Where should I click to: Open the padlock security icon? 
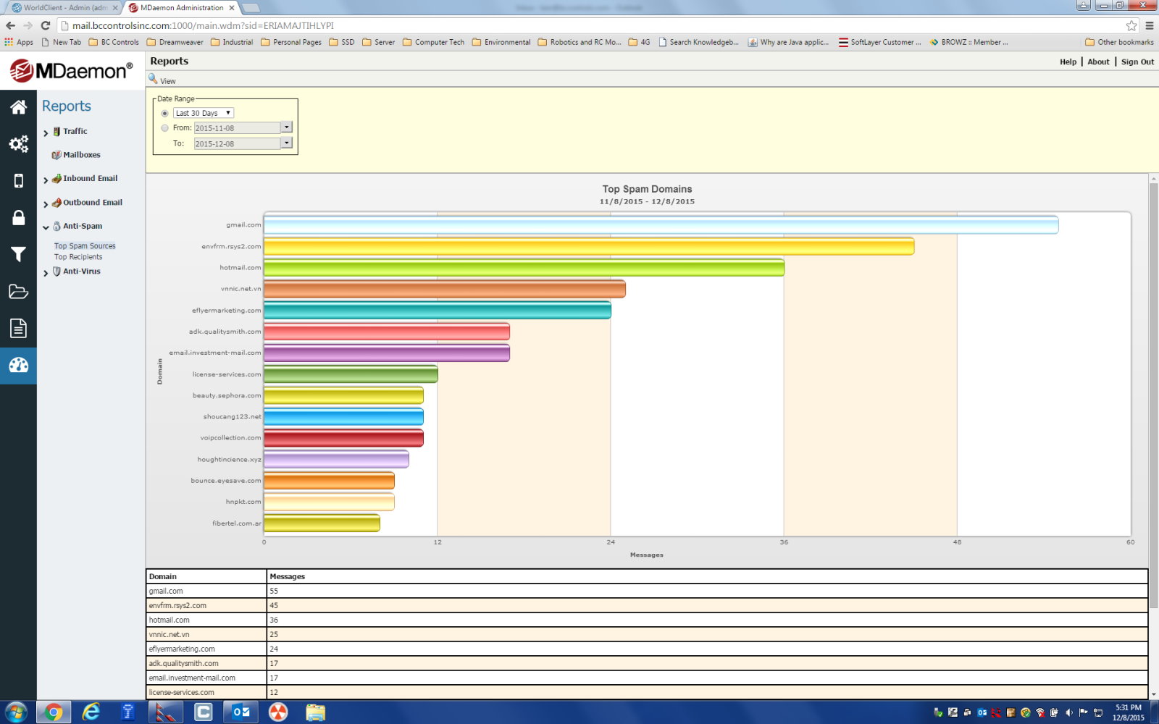point(18,218)
